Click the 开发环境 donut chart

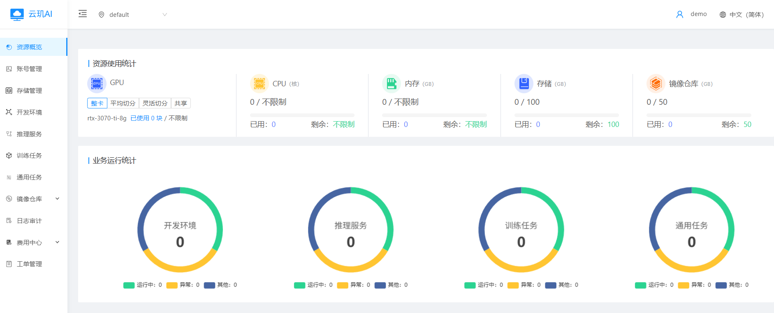tap(180, 230)
